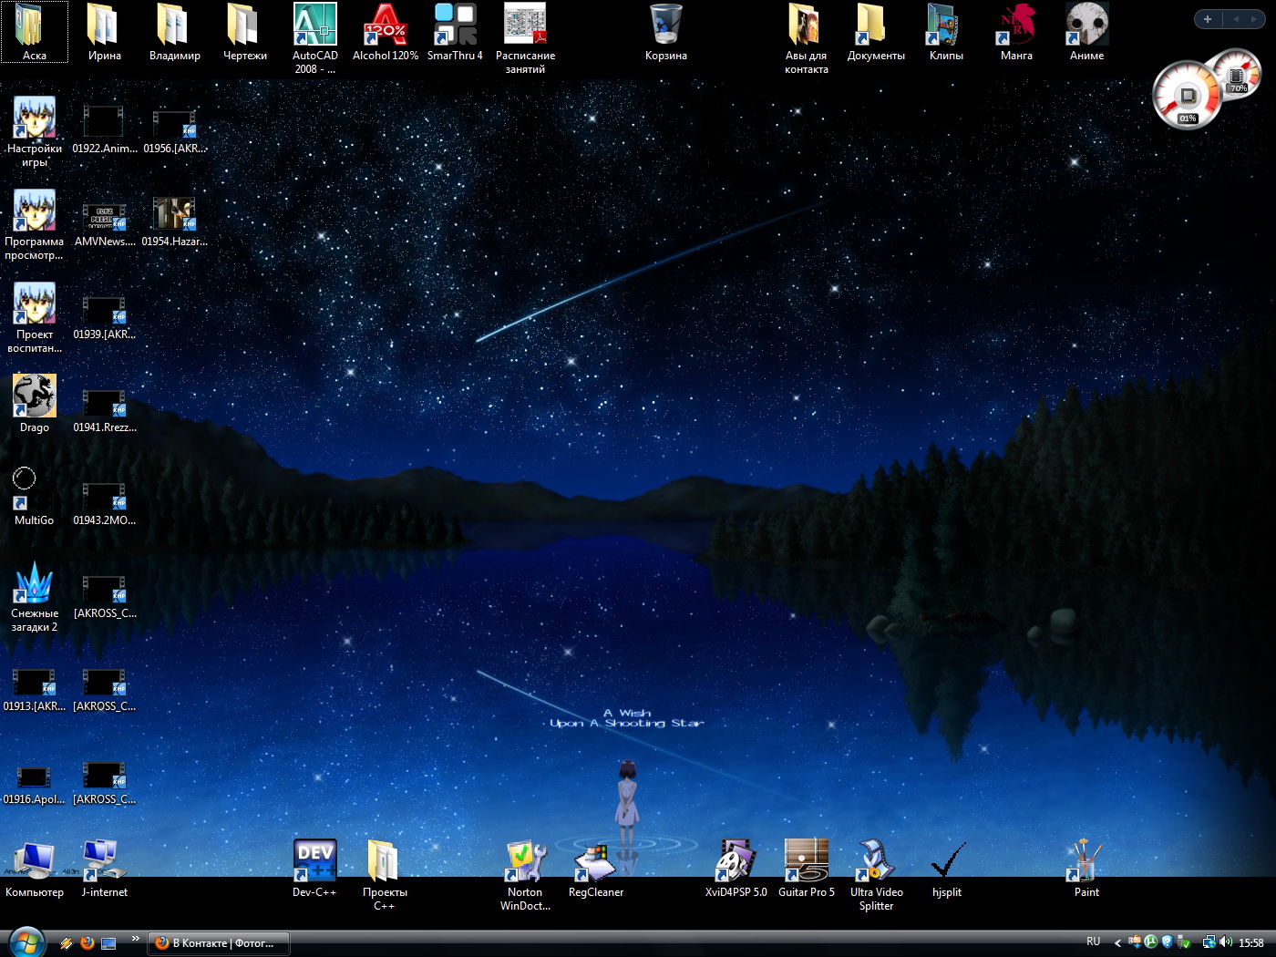
Task: Click the Winamp lightning quick launch icon
Action: point(67,943)
